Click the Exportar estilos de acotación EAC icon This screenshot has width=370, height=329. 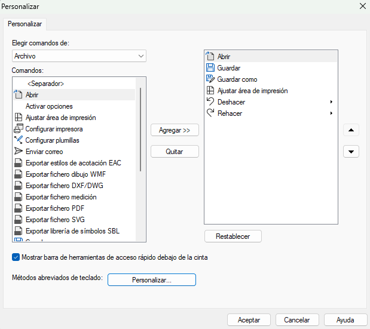(x=19, y=162)
